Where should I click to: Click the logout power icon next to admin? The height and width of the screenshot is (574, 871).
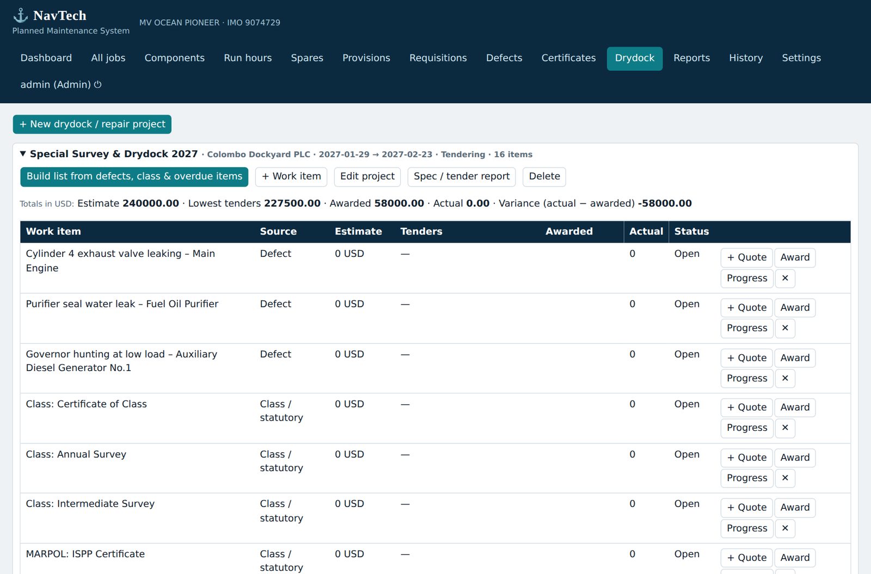[x=98, y=84]
